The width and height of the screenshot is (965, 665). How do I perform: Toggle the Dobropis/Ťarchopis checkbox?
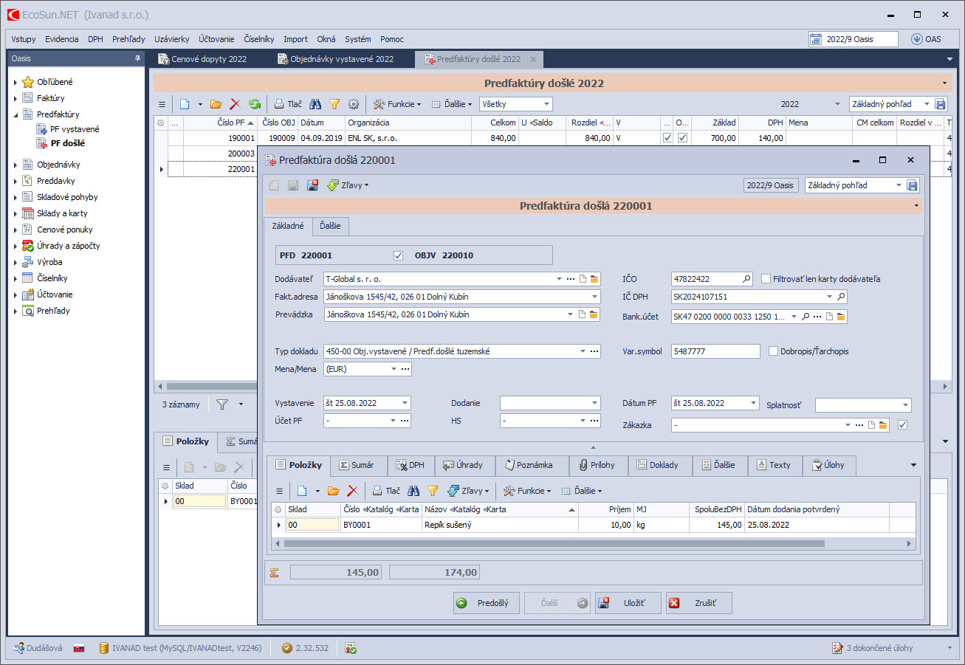773,351
